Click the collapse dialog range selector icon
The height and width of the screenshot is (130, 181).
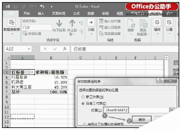pyautogui.click(x=172, y=110)
